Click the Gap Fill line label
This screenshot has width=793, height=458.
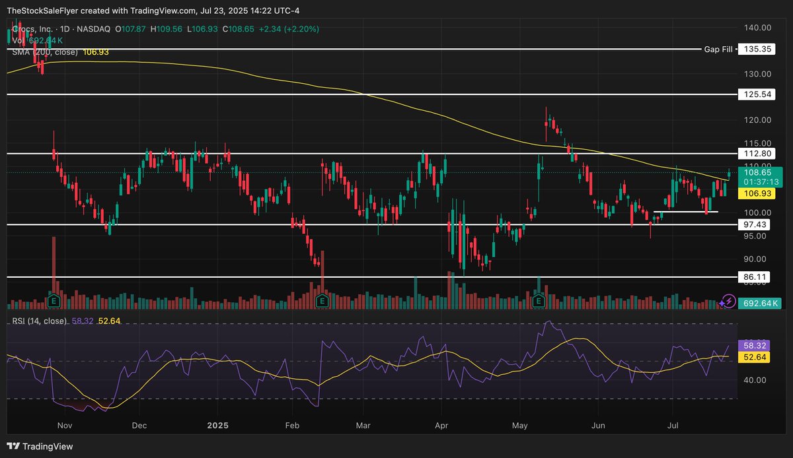(x=718, y=49)
